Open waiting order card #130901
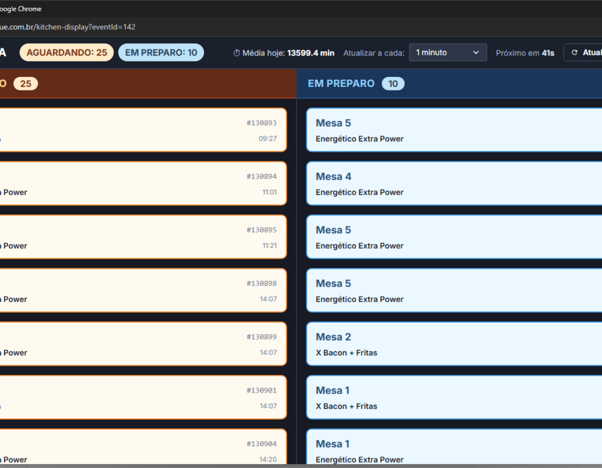 142,397
